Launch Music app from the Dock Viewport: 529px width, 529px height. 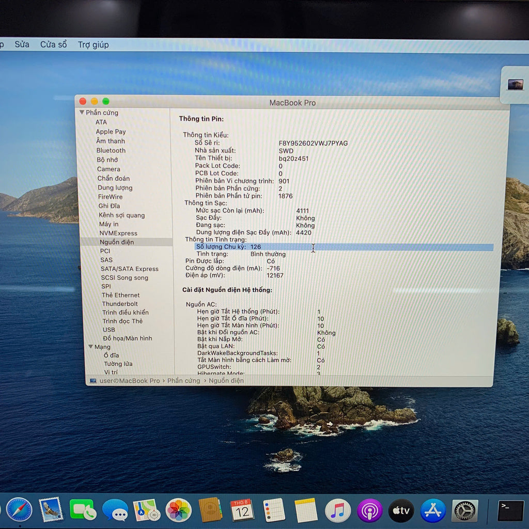(337, 511)
